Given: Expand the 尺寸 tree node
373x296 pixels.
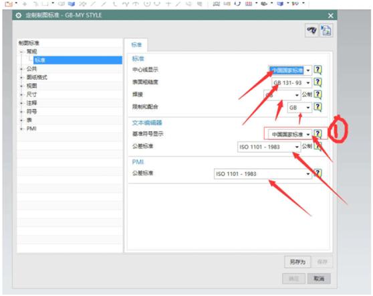Looking at the screenshot, I should click(x=21, y=94).
